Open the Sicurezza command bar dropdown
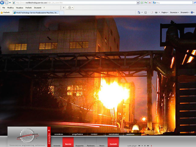 pyautogui.click(x=174, y=12)
